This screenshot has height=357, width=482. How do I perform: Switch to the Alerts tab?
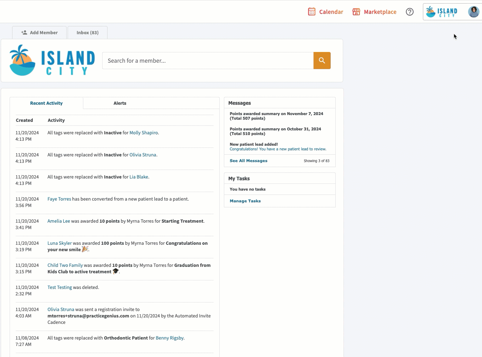tap(120, 103)
